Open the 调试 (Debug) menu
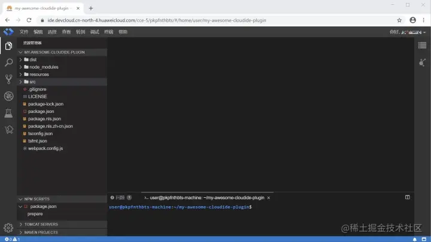Screen dimensions: 431x242 coord(95,32)
